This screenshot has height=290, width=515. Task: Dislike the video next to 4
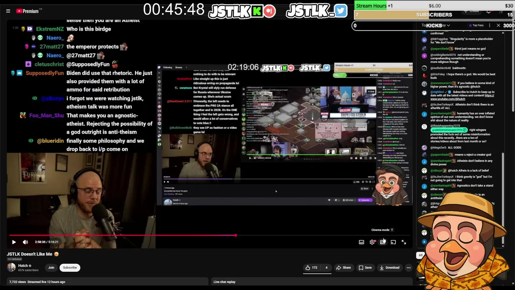tap(326, 267)
